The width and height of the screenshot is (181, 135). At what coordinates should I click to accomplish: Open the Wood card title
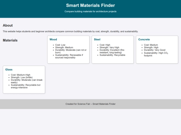click(x=53, y=39)
